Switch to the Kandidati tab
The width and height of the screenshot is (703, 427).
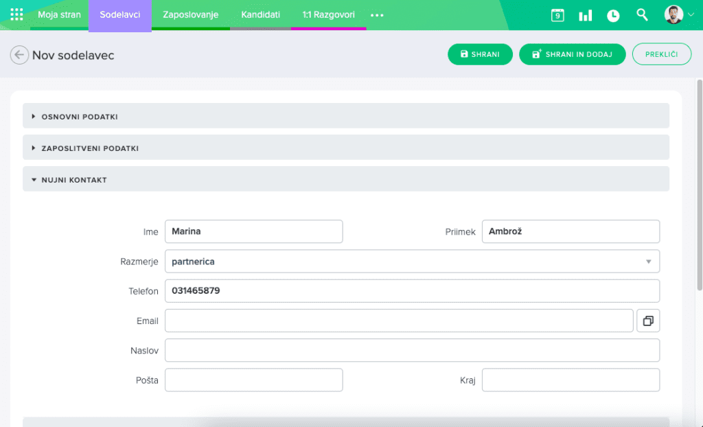260,14
